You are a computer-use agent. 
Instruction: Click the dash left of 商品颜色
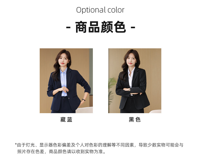click(x=68, y=27)
